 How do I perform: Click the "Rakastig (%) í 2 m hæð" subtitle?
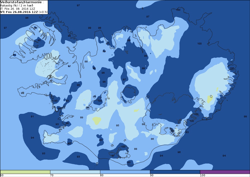coord(17,5)
